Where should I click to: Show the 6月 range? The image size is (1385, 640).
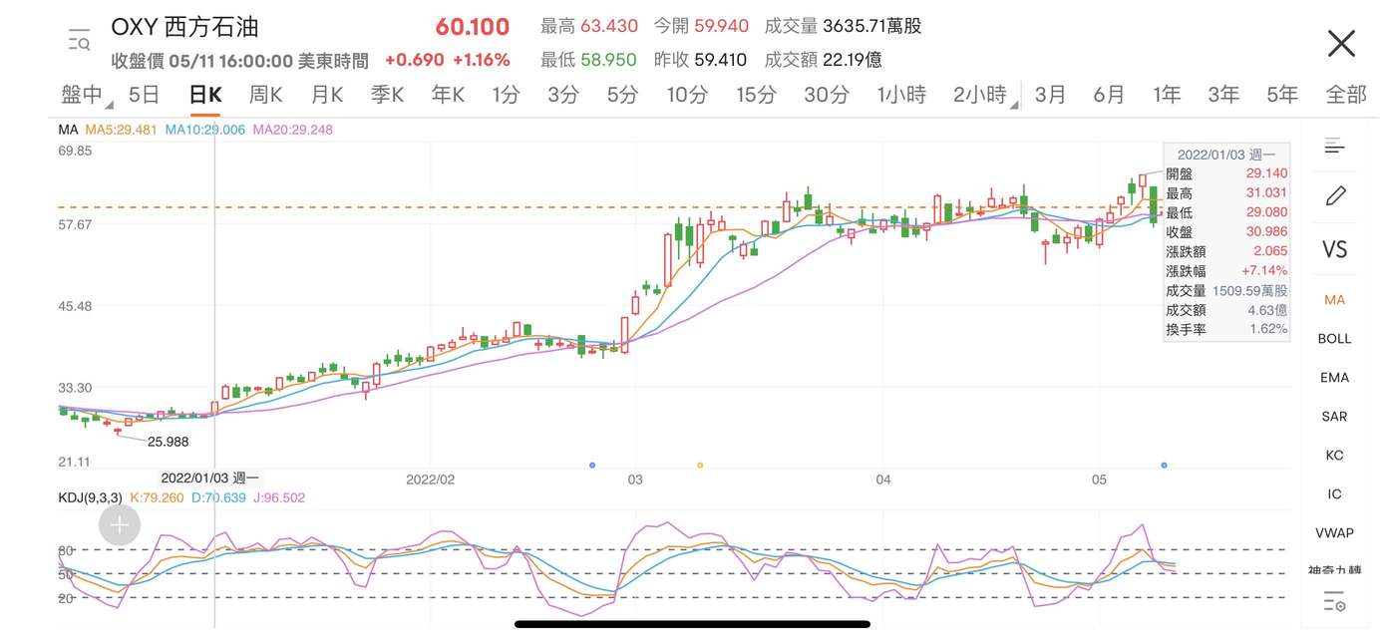pos(1109,95)
